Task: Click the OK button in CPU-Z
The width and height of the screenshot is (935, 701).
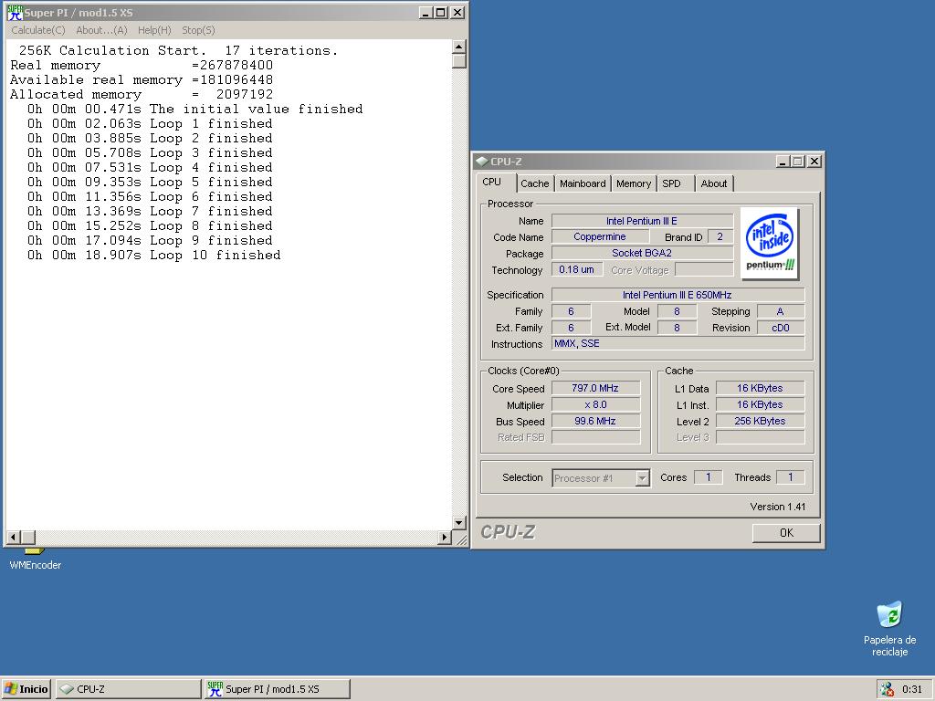Action: point(786,533)
